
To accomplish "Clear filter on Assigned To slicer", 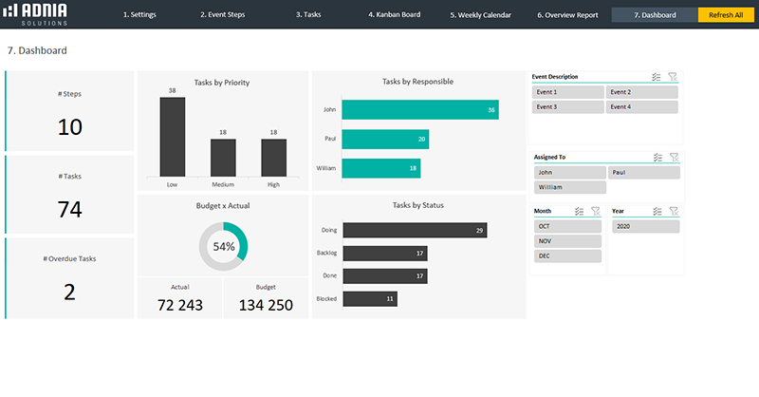I will tap(673, 157).
